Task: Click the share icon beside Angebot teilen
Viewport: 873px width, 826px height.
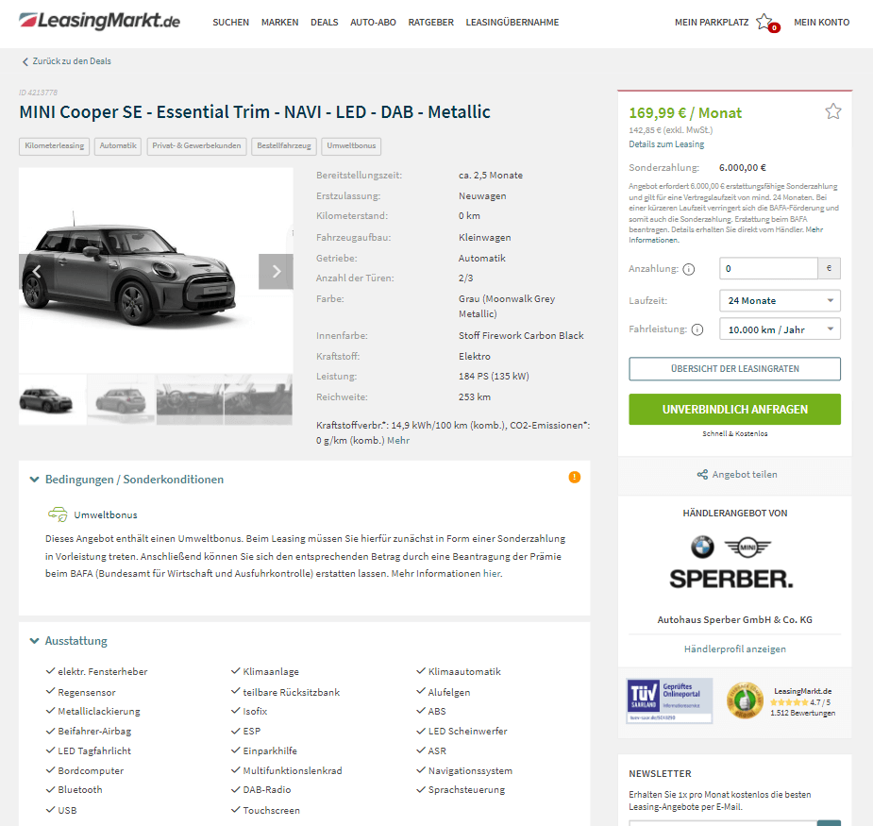Action: [702, 475]
